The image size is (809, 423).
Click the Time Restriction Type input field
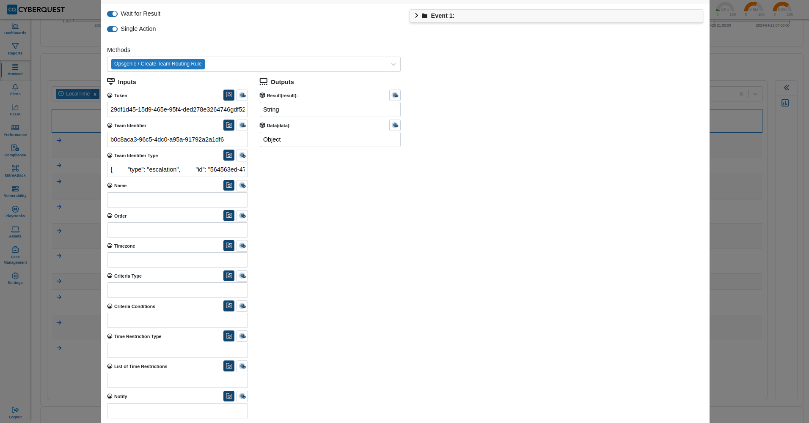click(x=177, y=350)
